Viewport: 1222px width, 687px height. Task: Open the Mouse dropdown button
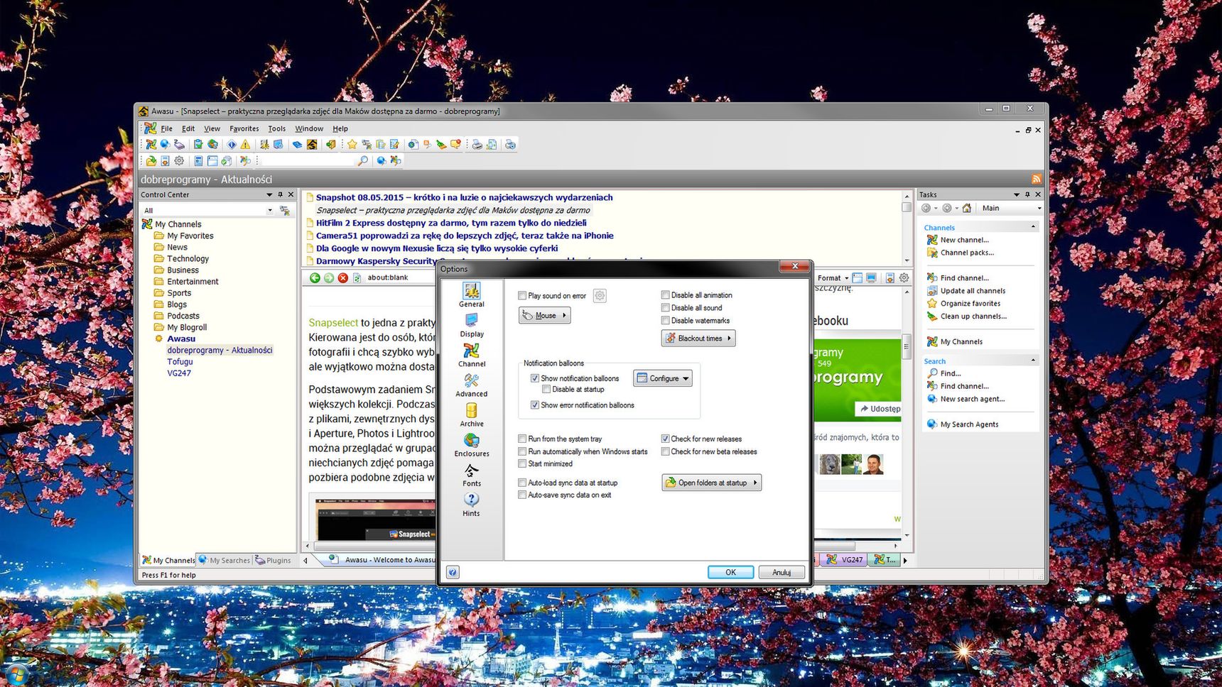point(544,315)
